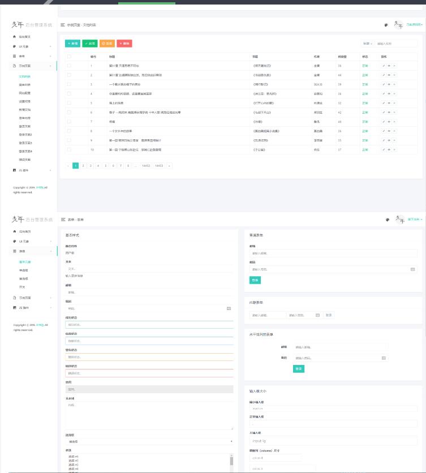Select 后台首页 in the upper sidebar
Image resolution: width=426 pixels, height=473 pixels.
pyautogui.click(x=25, y=36)
